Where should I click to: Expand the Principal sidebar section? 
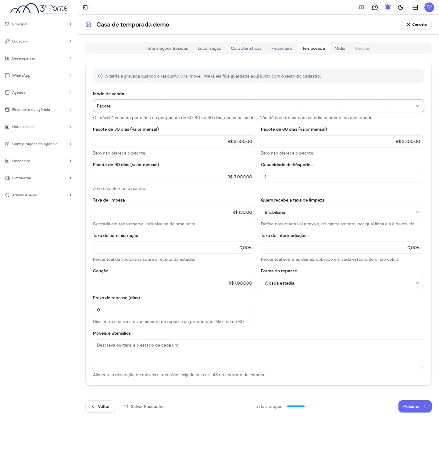click(x=39, y=24)
